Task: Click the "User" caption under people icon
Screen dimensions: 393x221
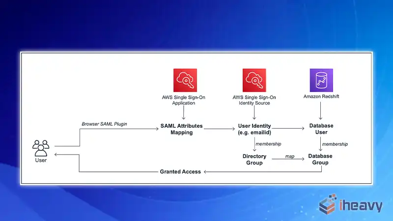Action: pyautogui.click(x=41, y=161)
